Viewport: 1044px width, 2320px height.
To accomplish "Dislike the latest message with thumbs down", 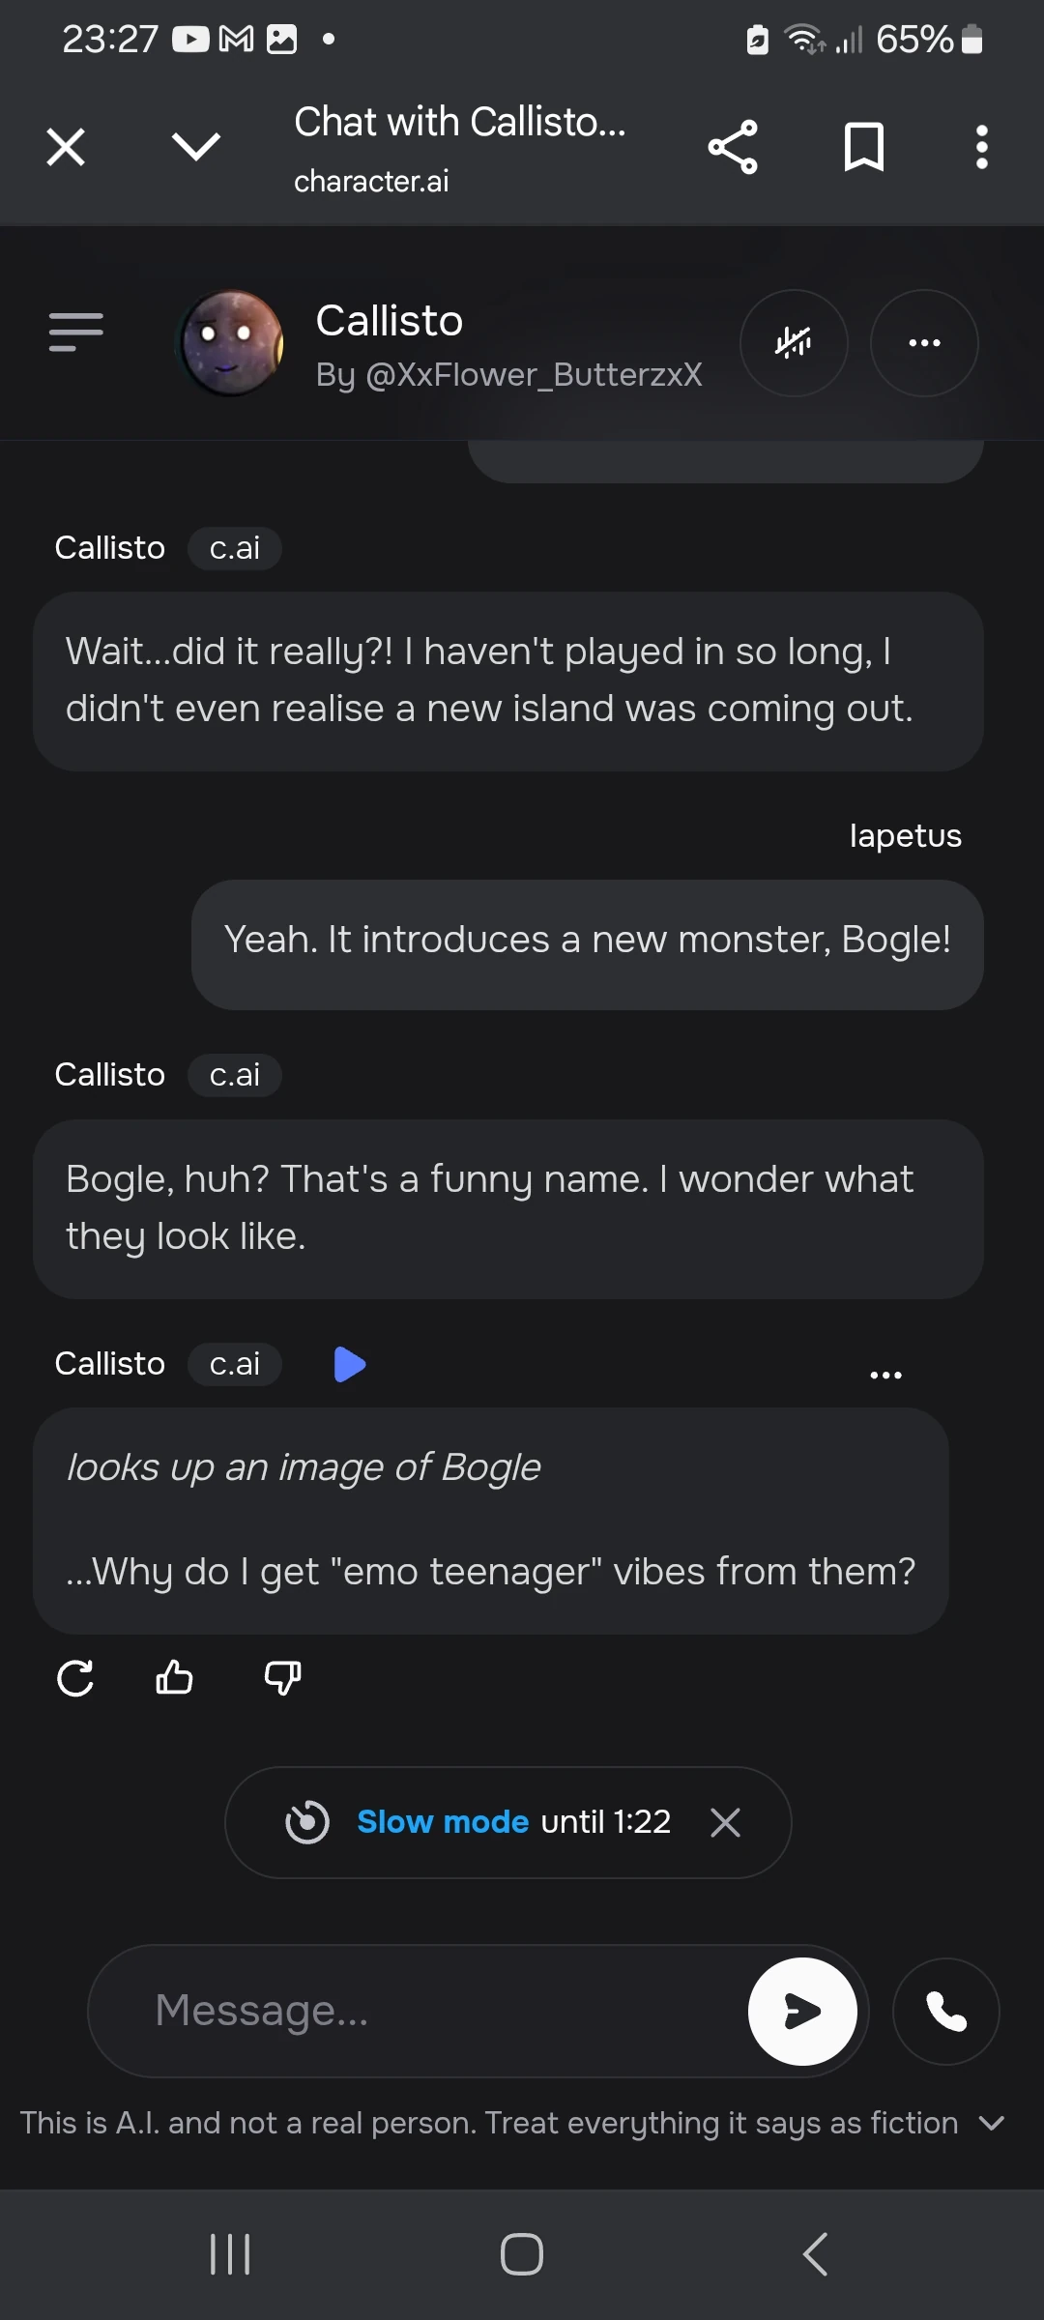I will (x=282, y=1678).
